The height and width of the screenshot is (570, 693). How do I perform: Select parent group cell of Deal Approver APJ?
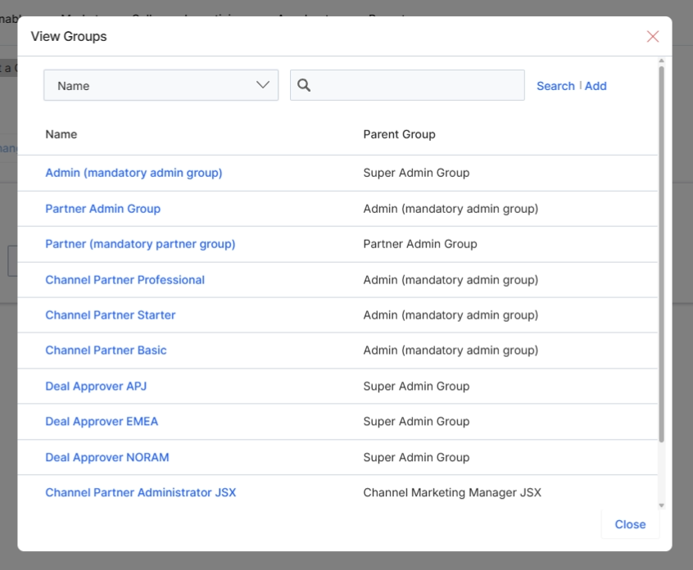pyautogui.click(x=416, y=387)
